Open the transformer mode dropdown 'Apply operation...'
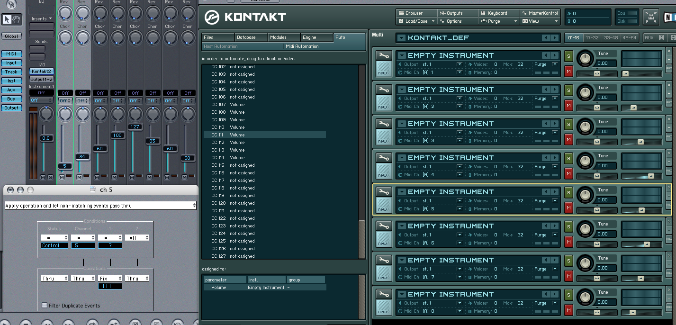676x325 pixels. click(x=100, y=206)
